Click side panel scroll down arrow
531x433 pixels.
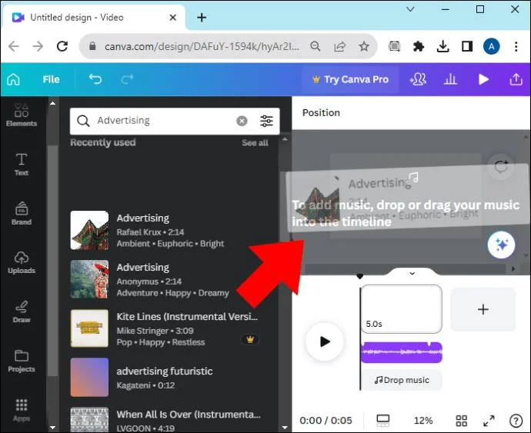pos(52,428)
